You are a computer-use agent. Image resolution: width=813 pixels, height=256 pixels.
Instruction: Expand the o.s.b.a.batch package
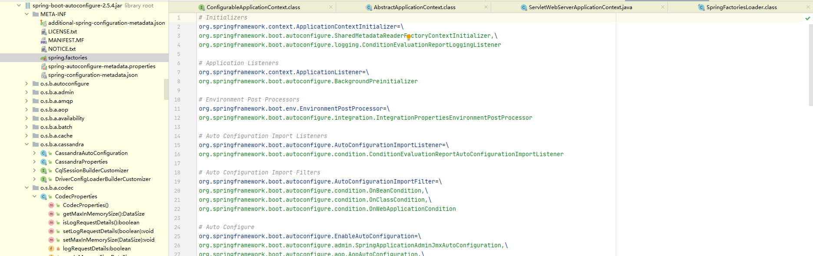pyautogui.click(x=26, y=127)
